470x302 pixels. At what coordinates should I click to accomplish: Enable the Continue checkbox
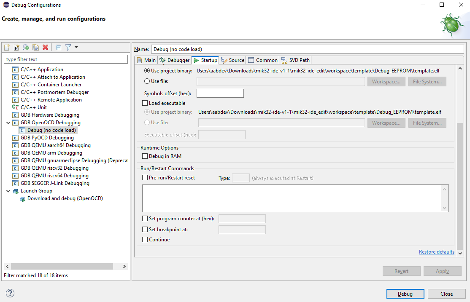145,240
